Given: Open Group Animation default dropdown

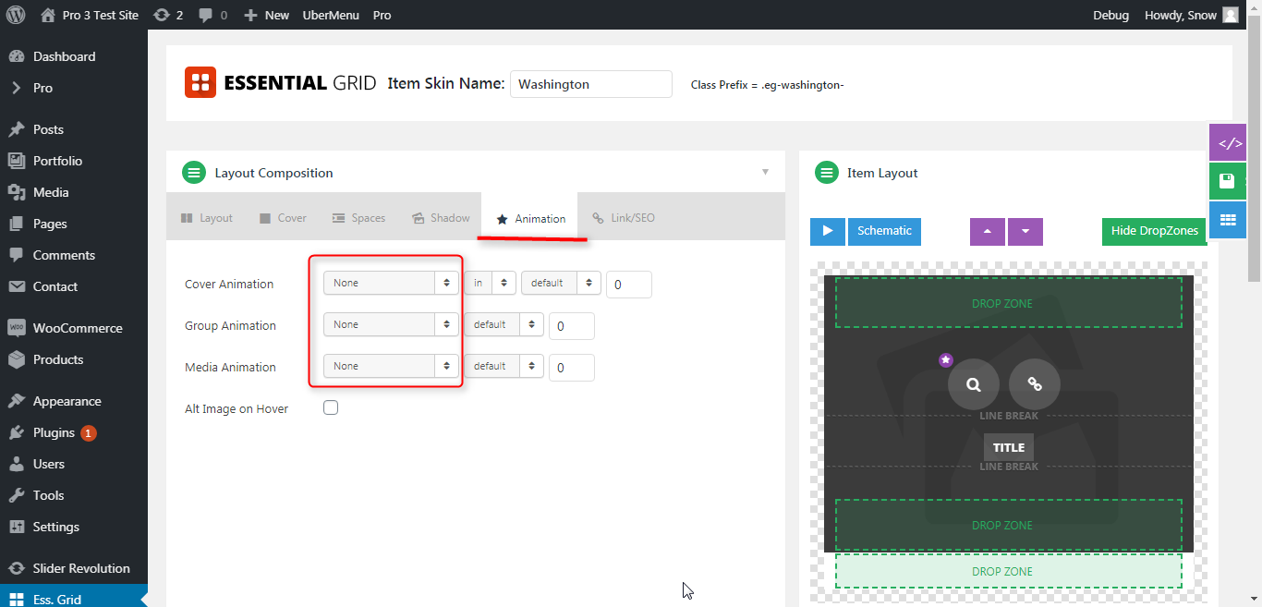Looking at the screenshot, I should click(x=504, y=324).
